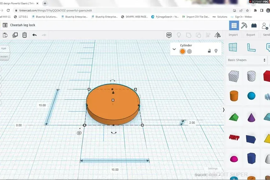Toggle the lock on Cylinder shape
This screenshot has width=270, height=180.
point(209,51)
